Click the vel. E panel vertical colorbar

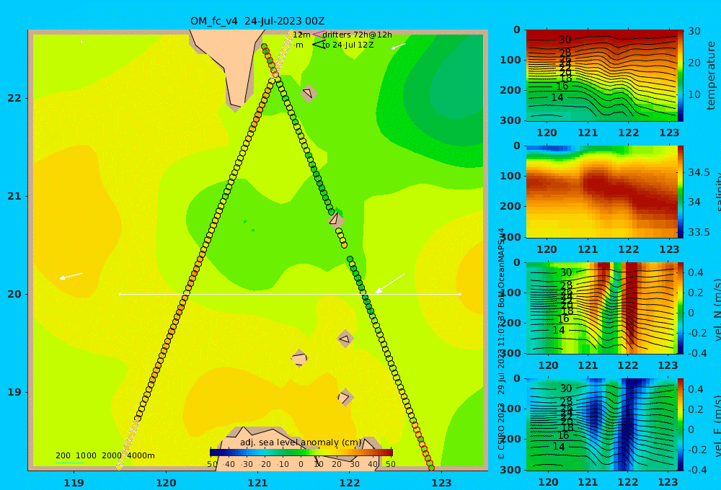[680, 424]
